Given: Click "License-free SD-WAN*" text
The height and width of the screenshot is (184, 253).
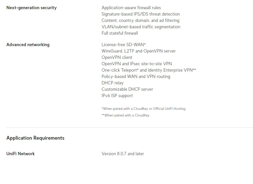Looking at the screenshot, I should pyautogui.click(x=123, y=45).
